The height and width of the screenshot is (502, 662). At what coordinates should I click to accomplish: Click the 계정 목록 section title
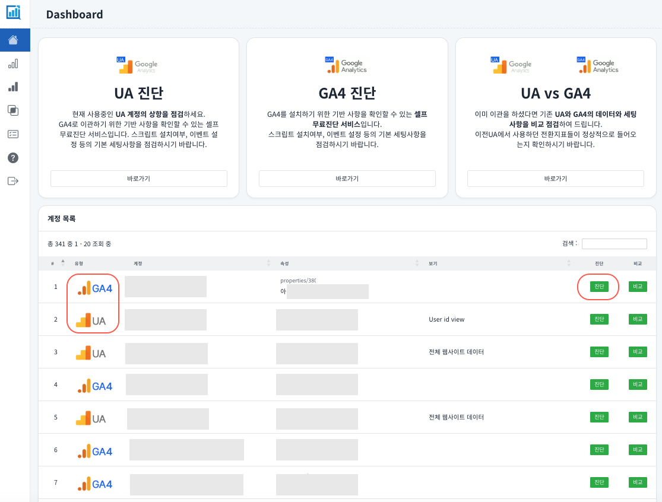[x=62, y=218]
